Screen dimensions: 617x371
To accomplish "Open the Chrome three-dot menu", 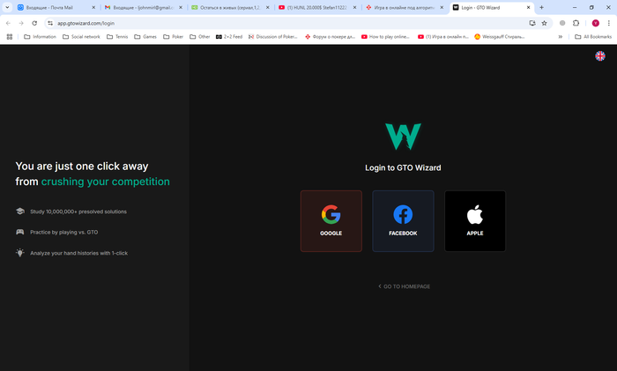I will pyautogui.click(x=609, y=23).
